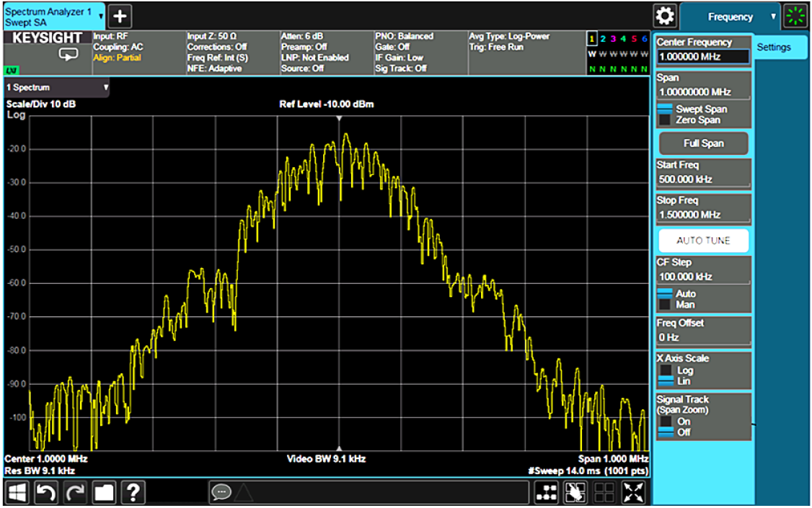Screen dimensions: 812x508
Task: Click the AUTO TUNE button
Action: pyautogui.click(x=703, y=241)
